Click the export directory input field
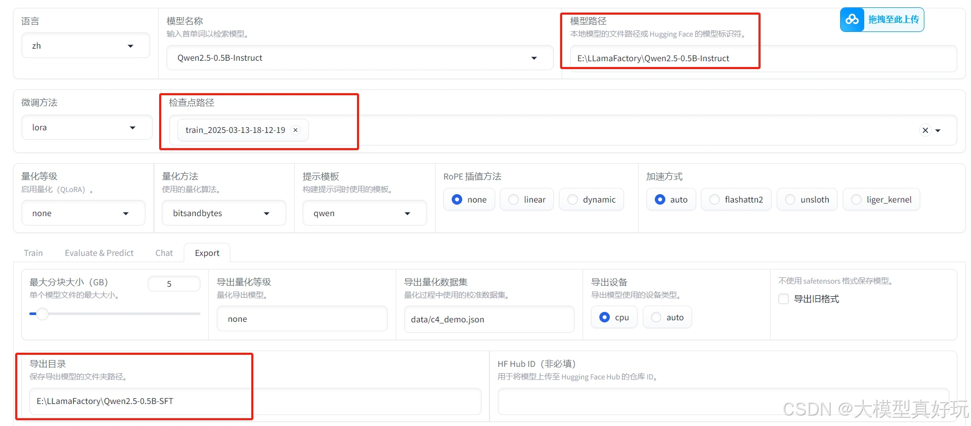 (x=255, y=401)
